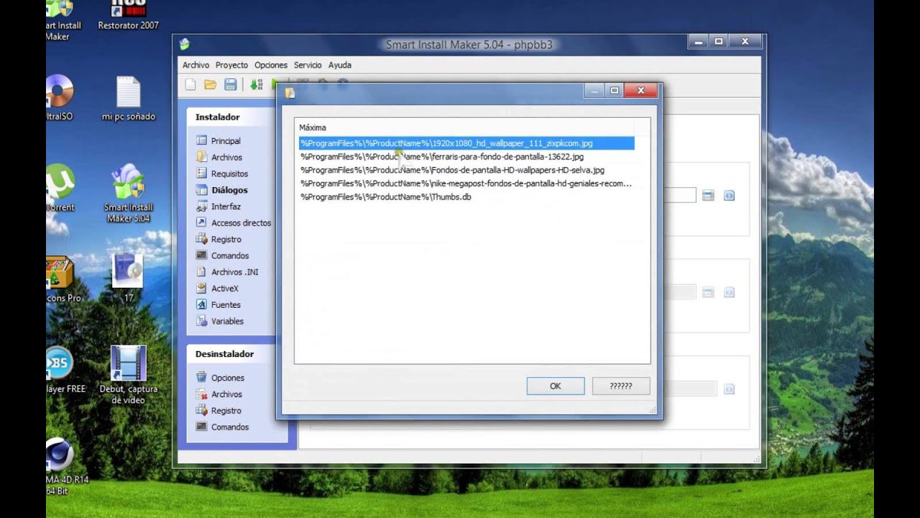Click the Registro icon under Desinstalador
Screen dimensions: 920x518
202,410
